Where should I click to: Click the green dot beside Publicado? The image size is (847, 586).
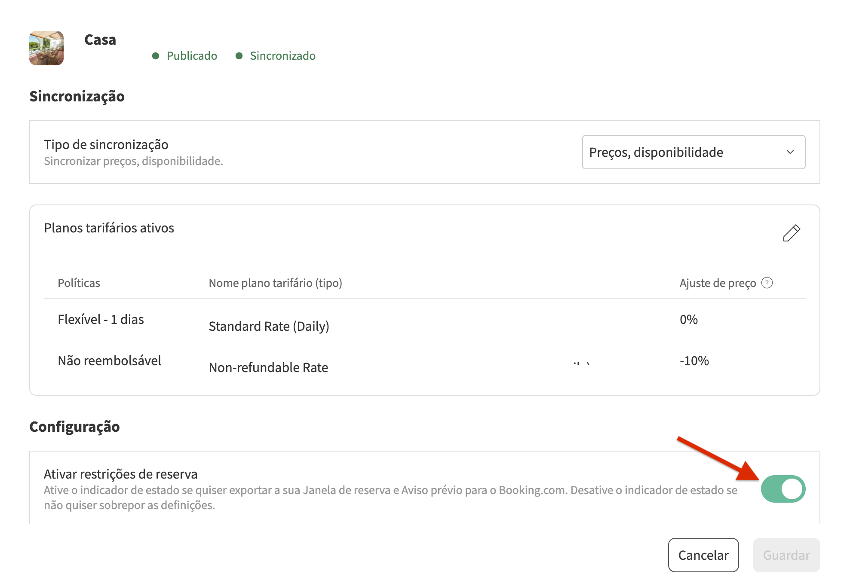tap(156, 56)
